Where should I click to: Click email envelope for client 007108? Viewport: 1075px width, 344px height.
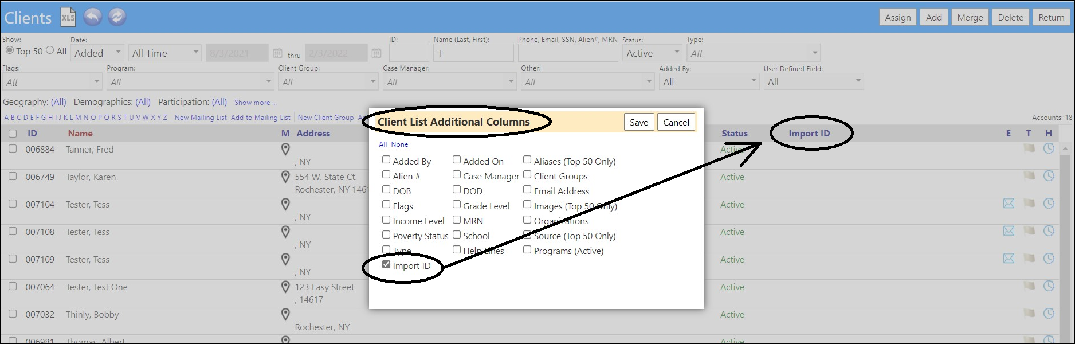coord(1009,231)
